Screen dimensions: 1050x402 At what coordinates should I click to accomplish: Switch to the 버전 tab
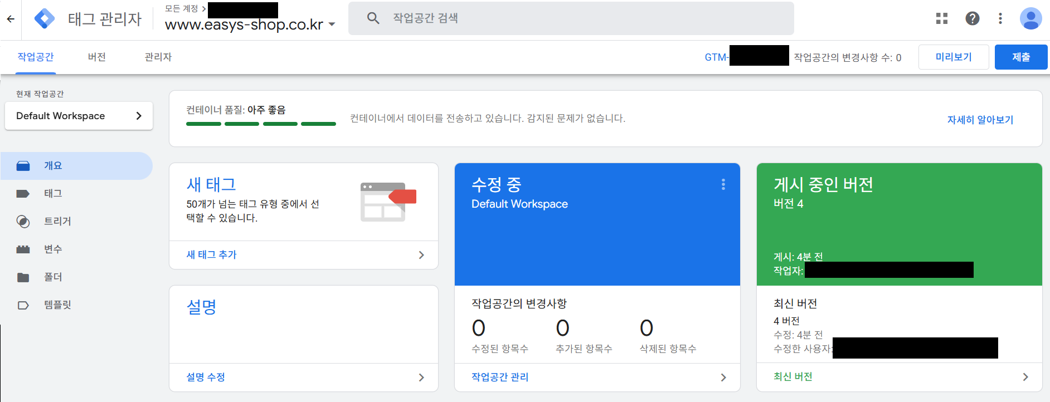97,57
